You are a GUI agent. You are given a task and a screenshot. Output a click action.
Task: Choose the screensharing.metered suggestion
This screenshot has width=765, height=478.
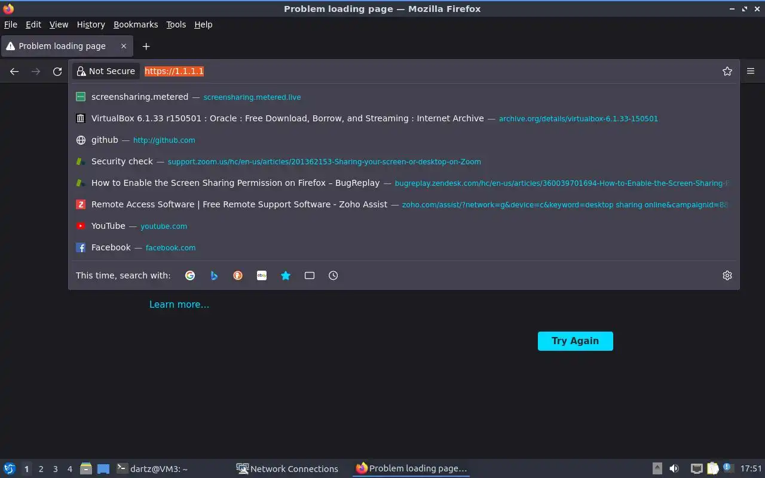click(404, 97)
